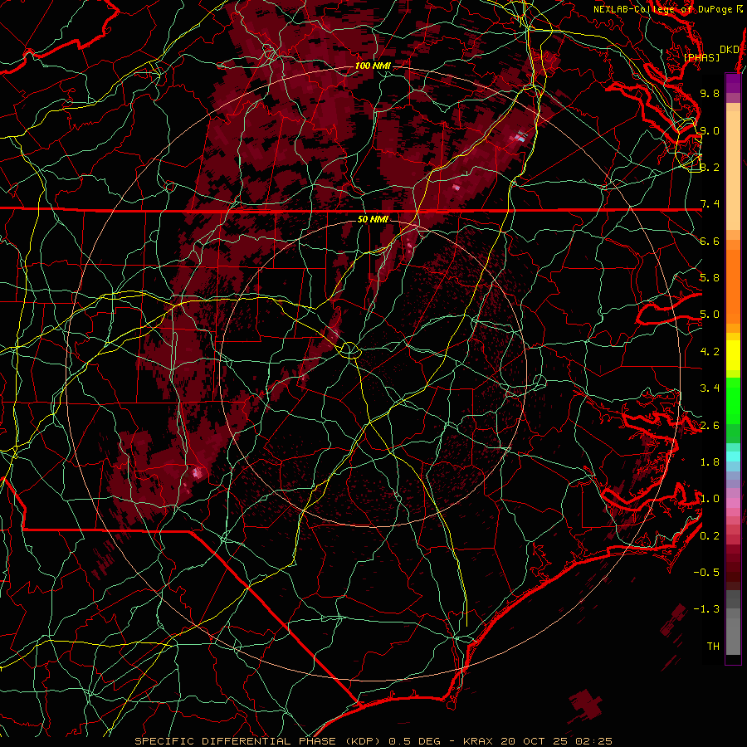Click the 3.4 legend value
747x747 pixels.
click(710, 388)
